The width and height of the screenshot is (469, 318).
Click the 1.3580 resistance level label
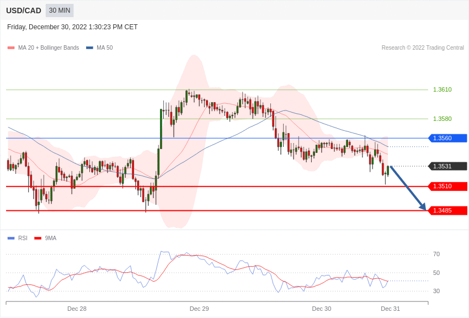click(443, 119)
